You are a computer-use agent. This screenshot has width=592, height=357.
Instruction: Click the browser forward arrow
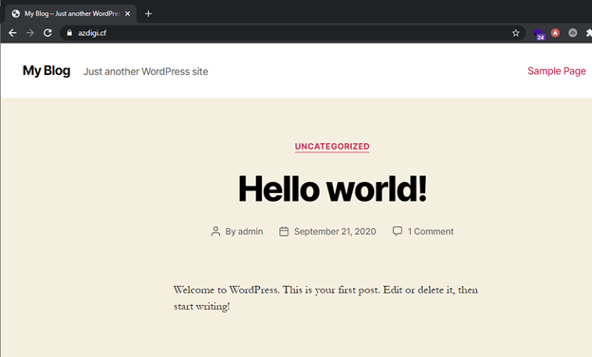[x=29, y=33]
